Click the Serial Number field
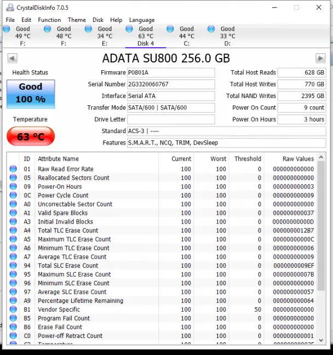Image resolution: width=333 pixels, height=355 pixels. click(x=171, y=84)
